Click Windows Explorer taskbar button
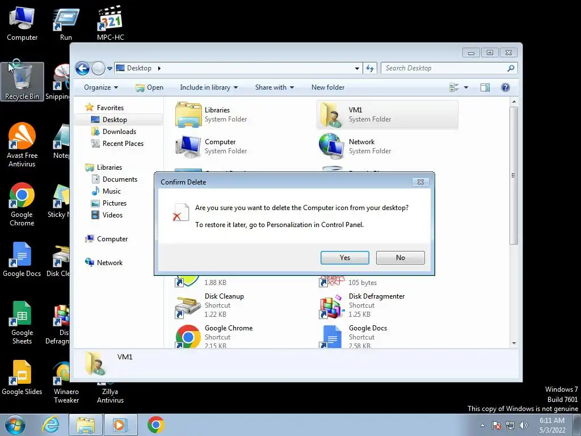581x436 pixels. coord(86,425)
